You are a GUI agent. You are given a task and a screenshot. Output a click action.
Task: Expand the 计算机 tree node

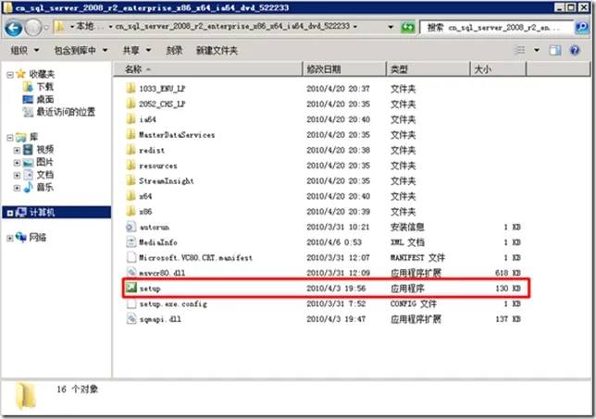pos(10,213)
